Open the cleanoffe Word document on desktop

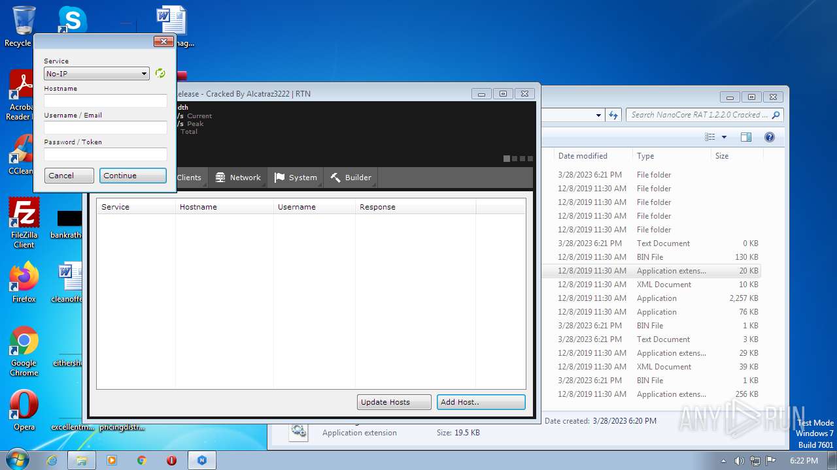(x=69, y=282)
